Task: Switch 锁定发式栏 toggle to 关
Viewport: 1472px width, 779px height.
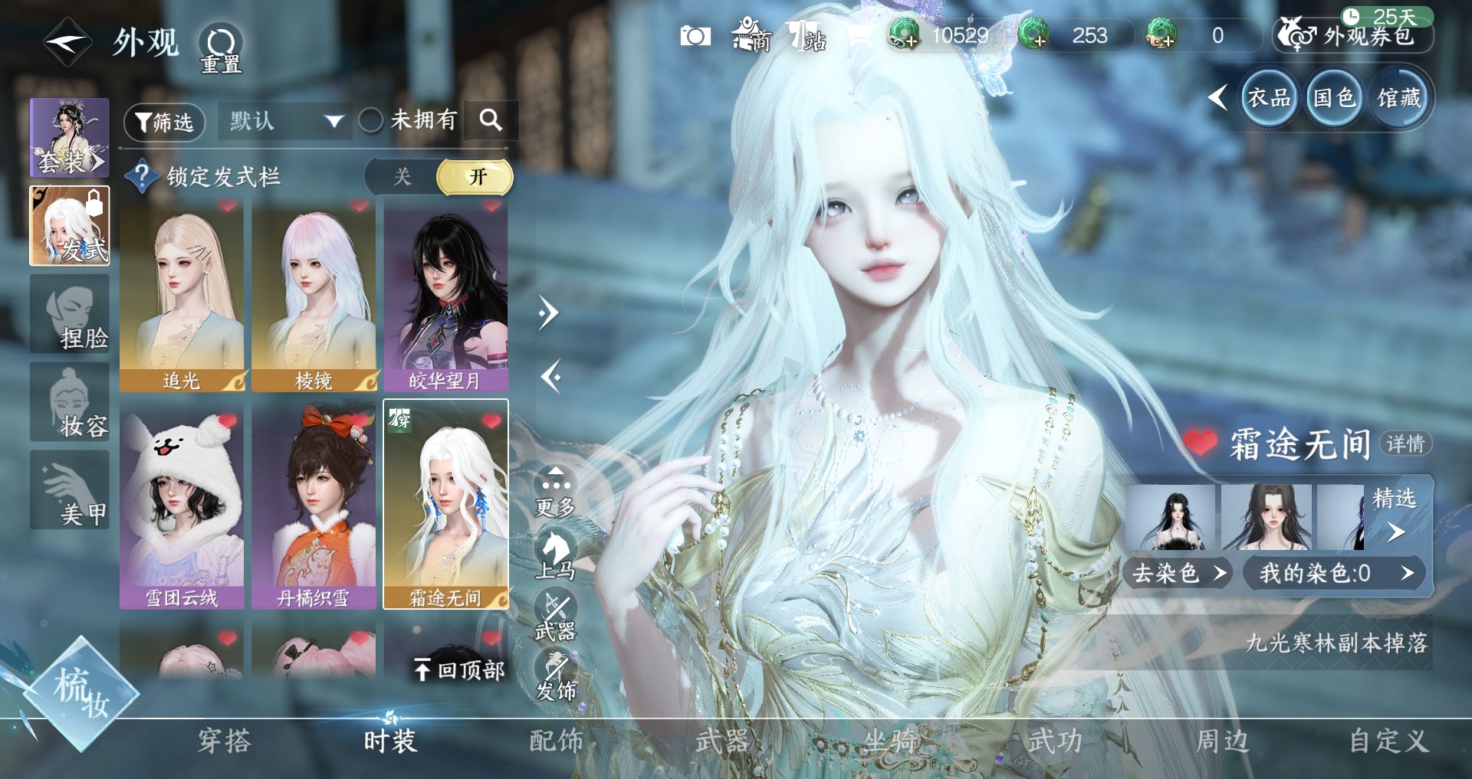Action: coord(402,178)
